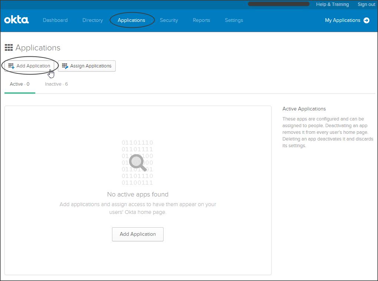Click the Okta logo
Screen dimensions: 378x281
point(16,20)
